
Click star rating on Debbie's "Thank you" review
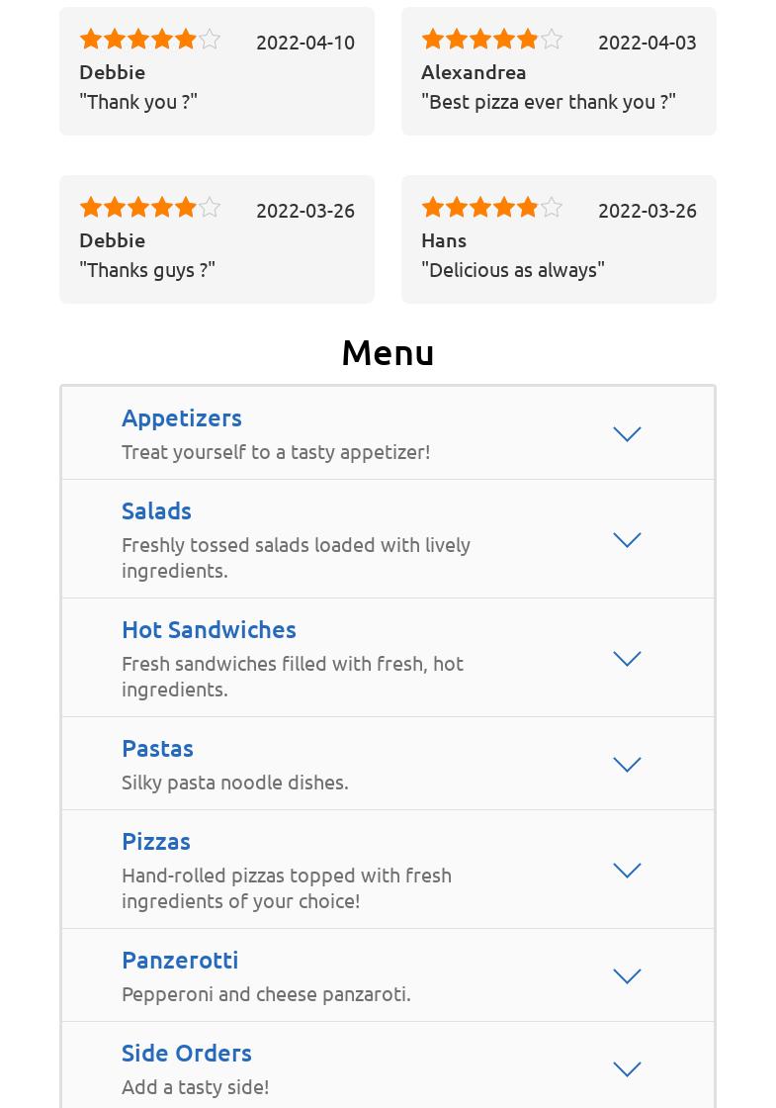click(x=149, y=39)
